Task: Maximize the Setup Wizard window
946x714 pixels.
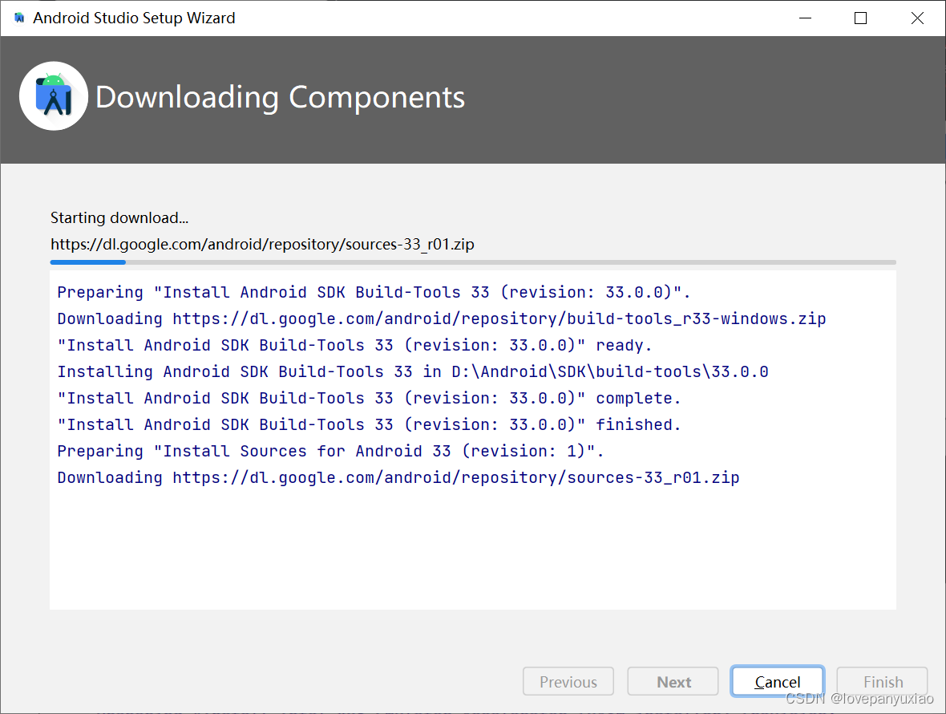Action: [x=861, y=18]
